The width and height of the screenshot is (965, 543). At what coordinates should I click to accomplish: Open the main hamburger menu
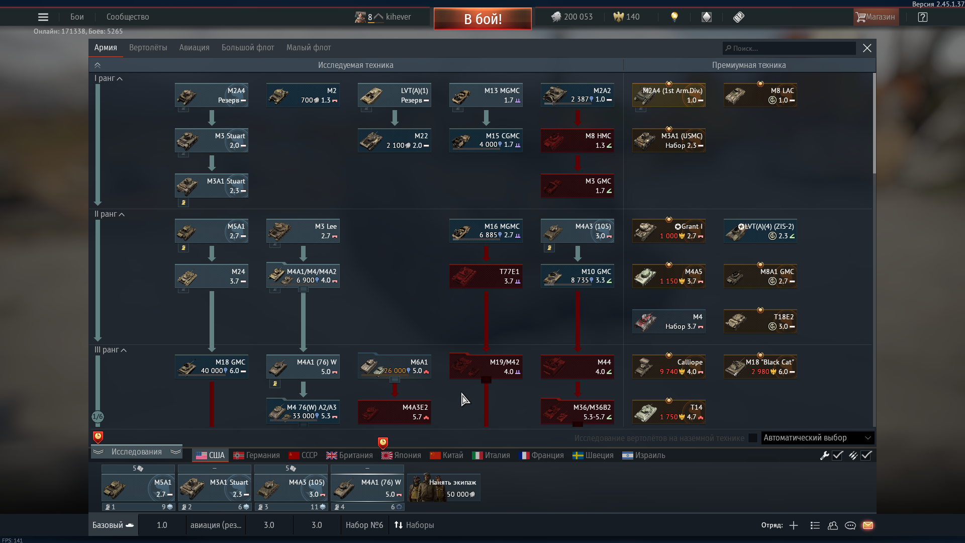click(x=43, y=17)
